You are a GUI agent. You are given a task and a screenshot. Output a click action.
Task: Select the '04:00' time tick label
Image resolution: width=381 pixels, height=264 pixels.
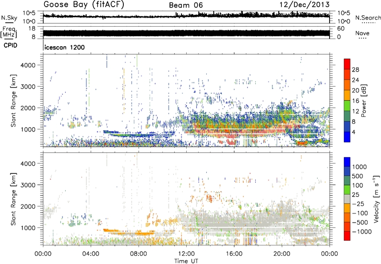[x=90, y=254]
